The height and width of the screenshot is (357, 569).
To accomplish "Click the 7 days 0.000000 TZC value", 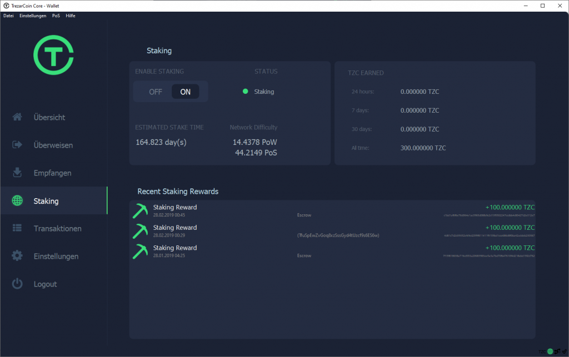I will click(x=420, y=110).
